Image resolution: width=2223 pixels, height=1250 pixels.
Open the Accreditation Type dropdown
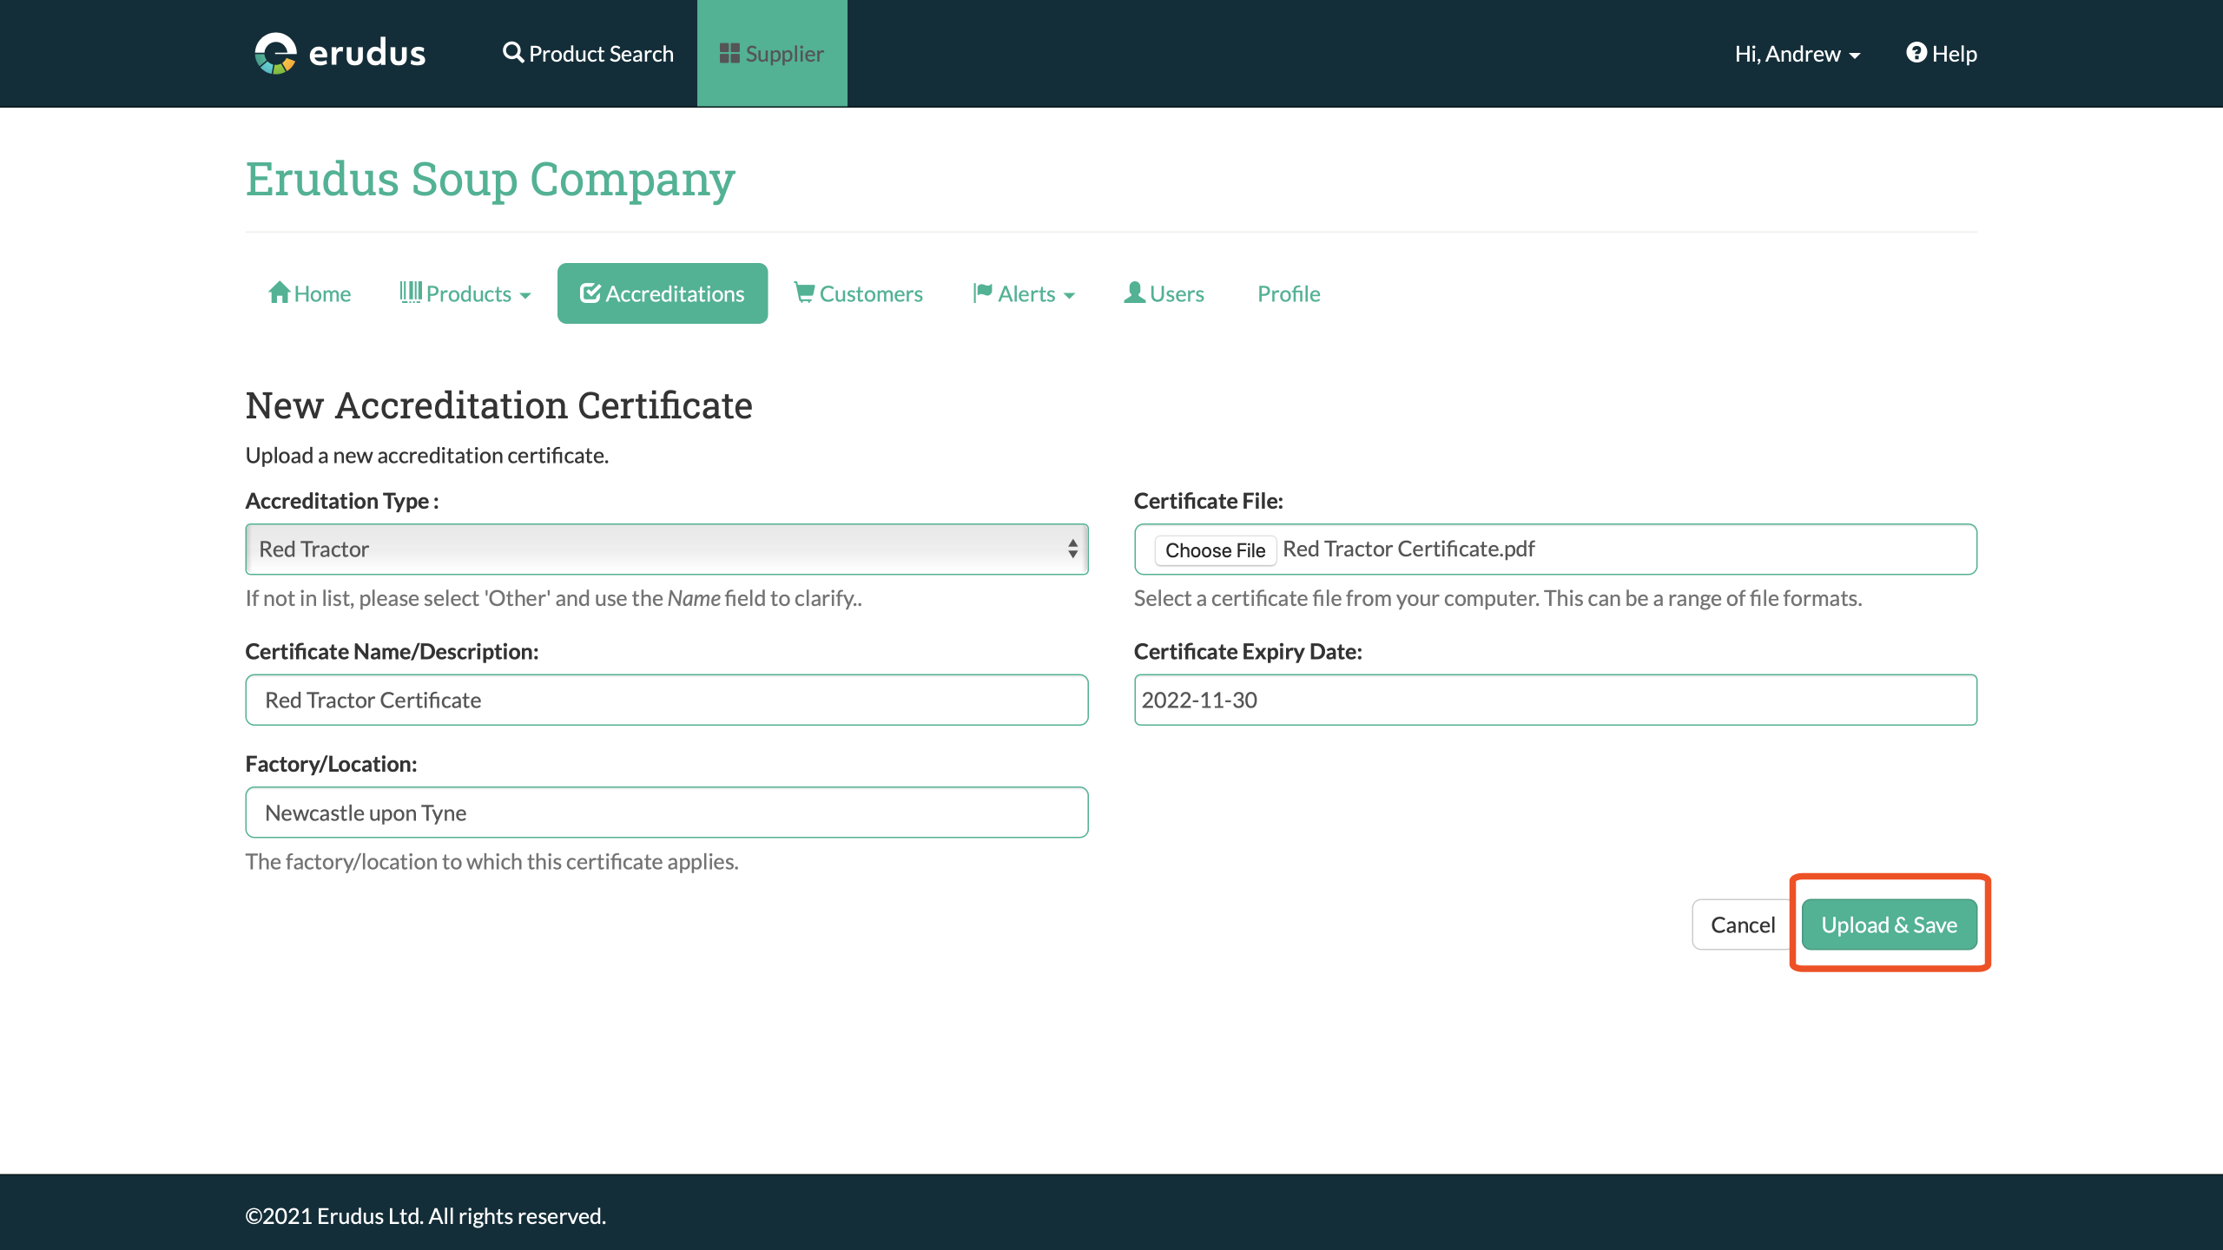tap(666, 549)
